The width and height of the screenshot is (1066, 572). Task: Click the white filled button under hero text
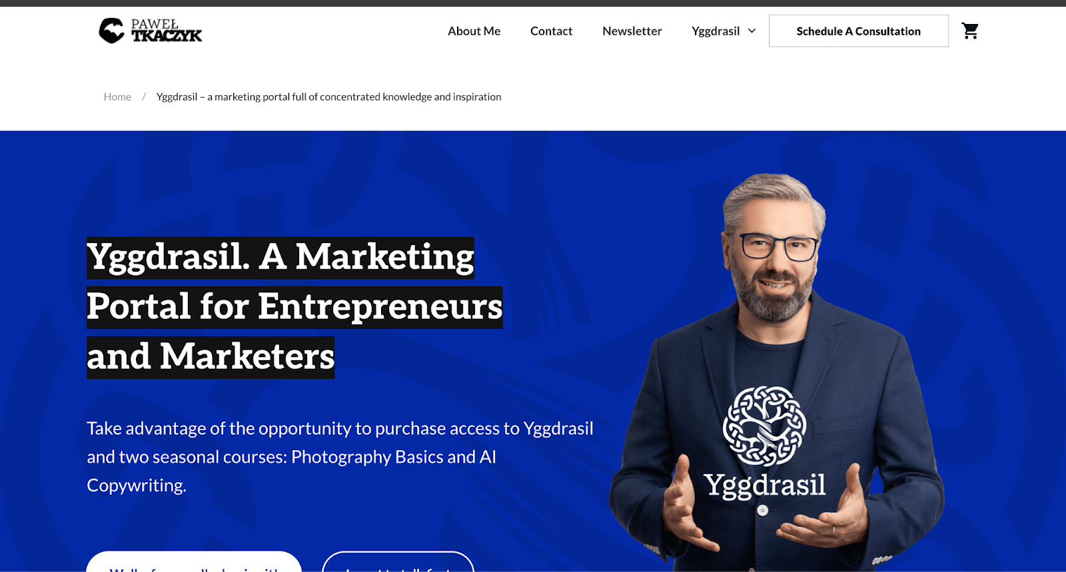(x=194, y=561)
